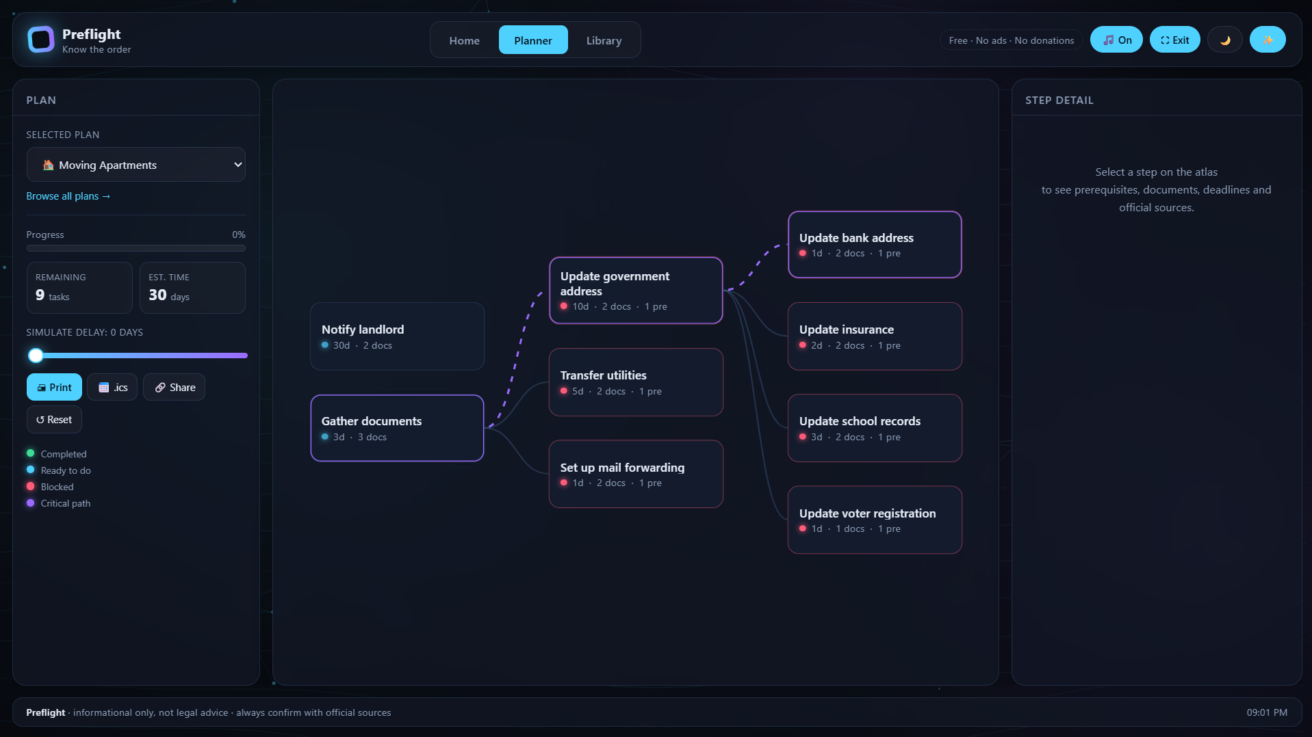Click the 09:01 PM clock
The image size is (1312, 737).
1267,712
